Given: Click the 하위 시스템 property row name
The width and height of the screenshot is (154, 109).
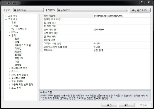Looking at the screenshot, I should pos(50,16).
